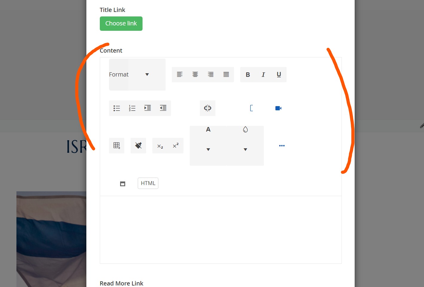Increase indent of the paragraph
The height and width of the screenshot is (287, 424).
(x=148, y=108)
